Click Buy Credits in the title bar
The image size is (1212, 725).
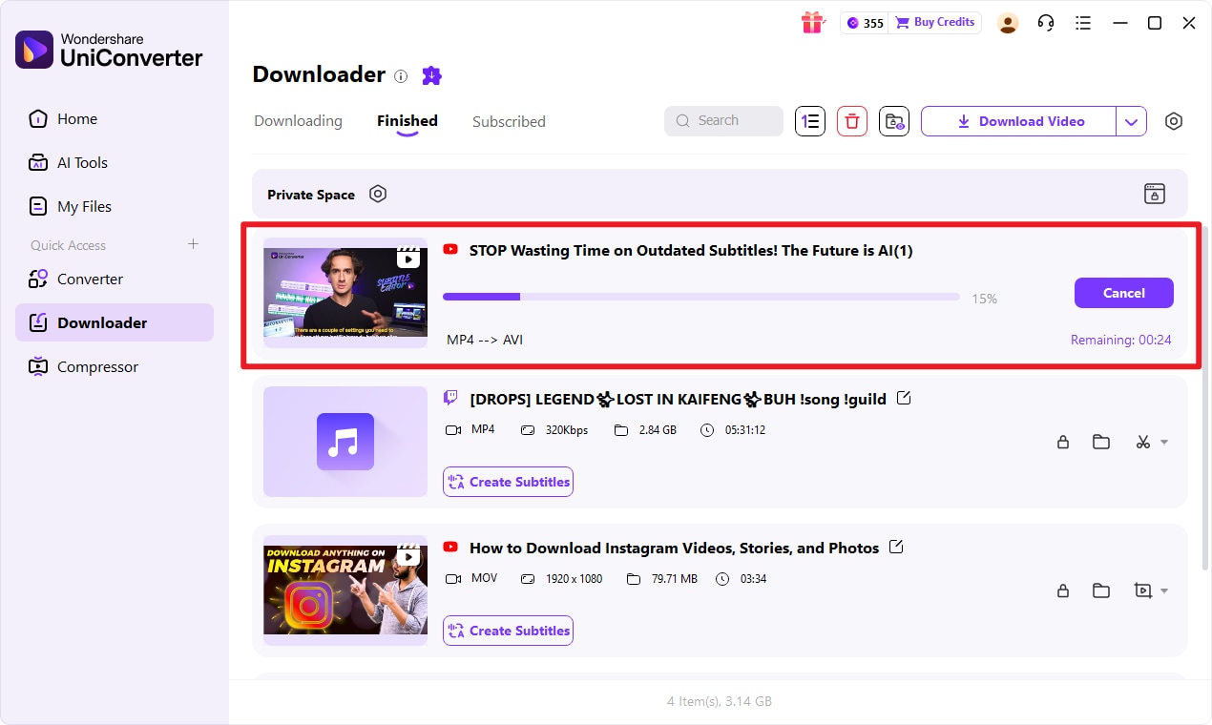935,22
